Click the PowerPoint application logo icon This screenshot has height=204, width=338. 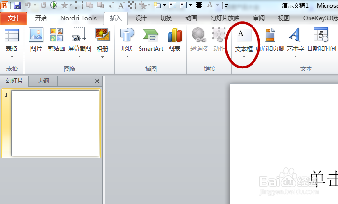pos(4,5)
